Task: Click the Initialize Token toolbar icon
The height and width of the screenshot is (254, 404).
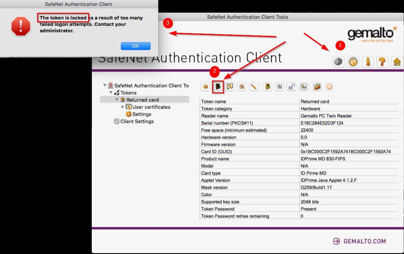Action: (205, 87)
